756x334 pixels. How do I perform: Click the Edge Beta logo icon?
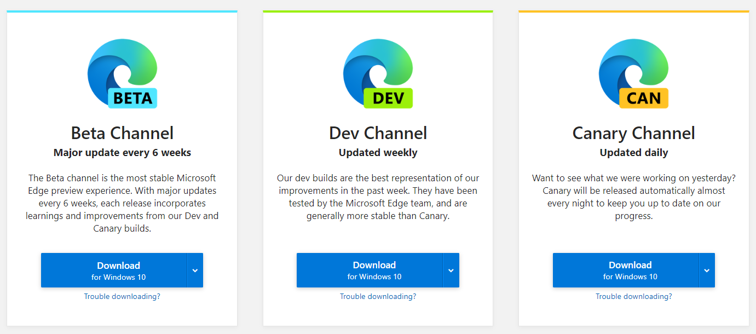pos(118,66)
